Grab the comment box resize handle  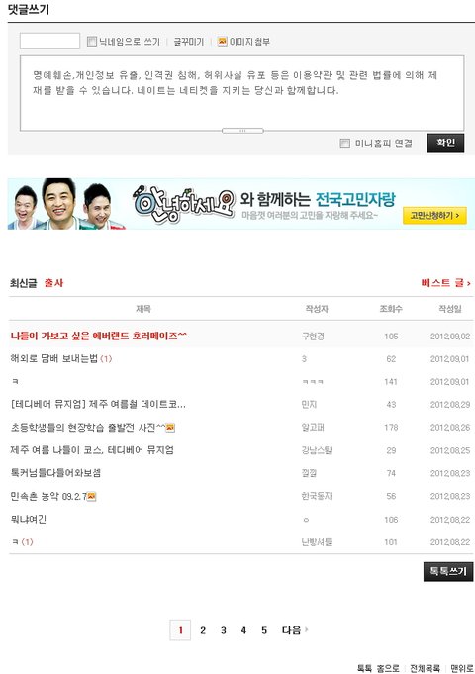coord(242,131)
